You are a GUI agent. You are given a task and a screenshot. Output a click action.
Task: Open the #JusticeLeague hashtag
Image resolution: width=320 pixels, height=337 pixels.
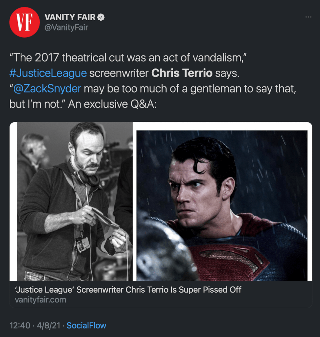click(48, 73)
